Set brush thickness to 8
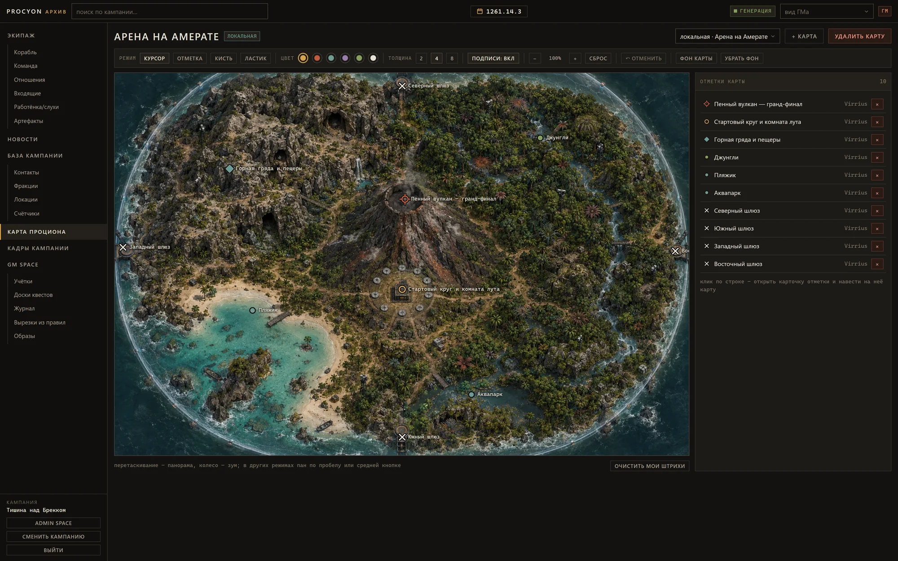The width and height of the screenshot is (898, 561). [x=452, y=58]
